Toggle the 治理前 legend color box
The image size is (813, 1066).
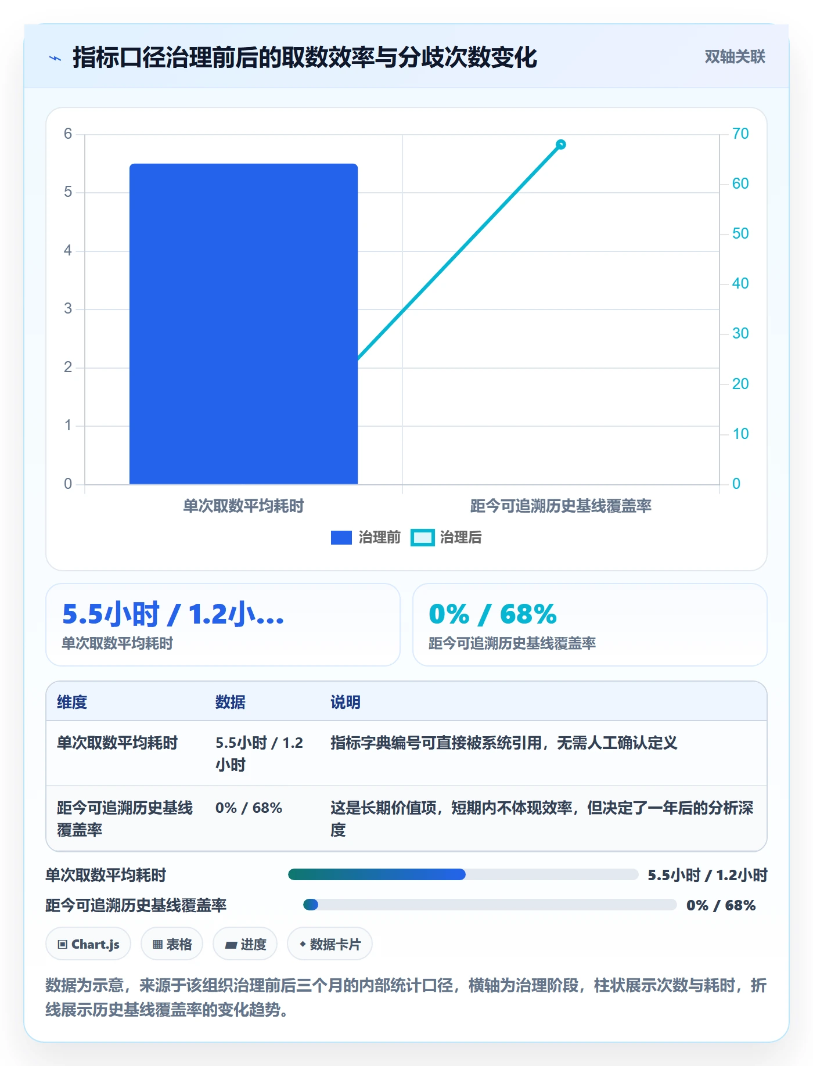(341, 538)
